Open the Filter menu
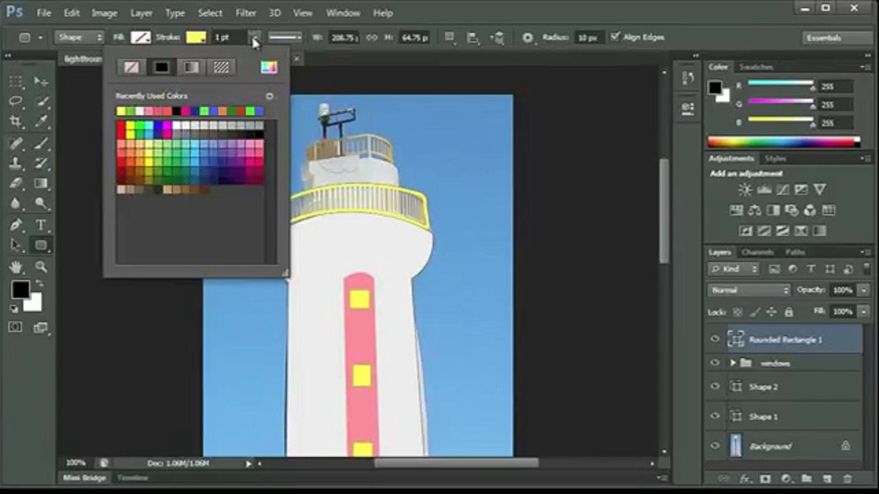879x494 pixels. 245,13
